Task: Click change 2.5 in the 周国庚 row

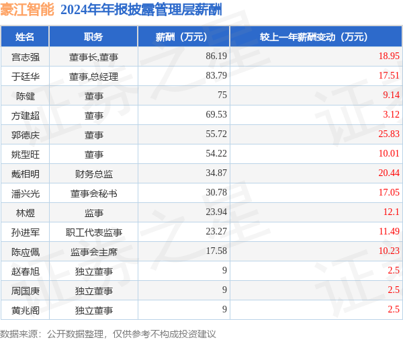Action: pos(394,290)
